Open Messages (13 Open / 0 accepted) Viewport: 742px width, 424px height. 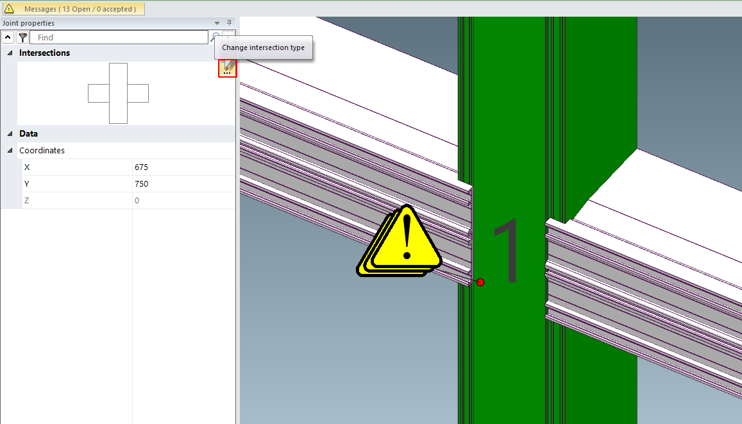[x=80, y=9]
